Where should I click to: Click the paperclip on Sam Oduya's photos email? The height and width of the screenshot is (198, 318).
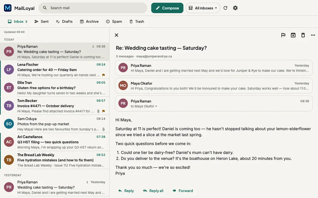103,129
